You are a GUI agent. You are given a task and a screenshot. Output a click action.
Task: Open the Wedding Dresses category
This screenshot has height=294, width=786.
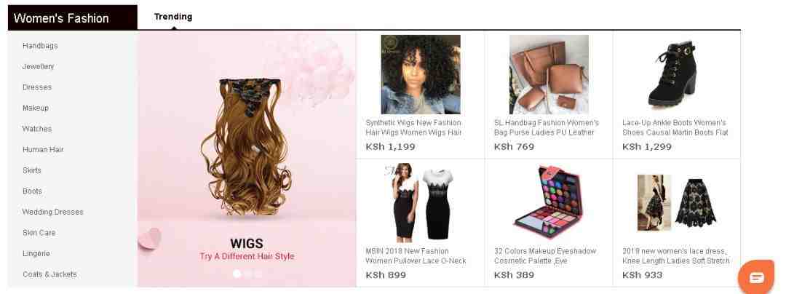tap(52, 212)
